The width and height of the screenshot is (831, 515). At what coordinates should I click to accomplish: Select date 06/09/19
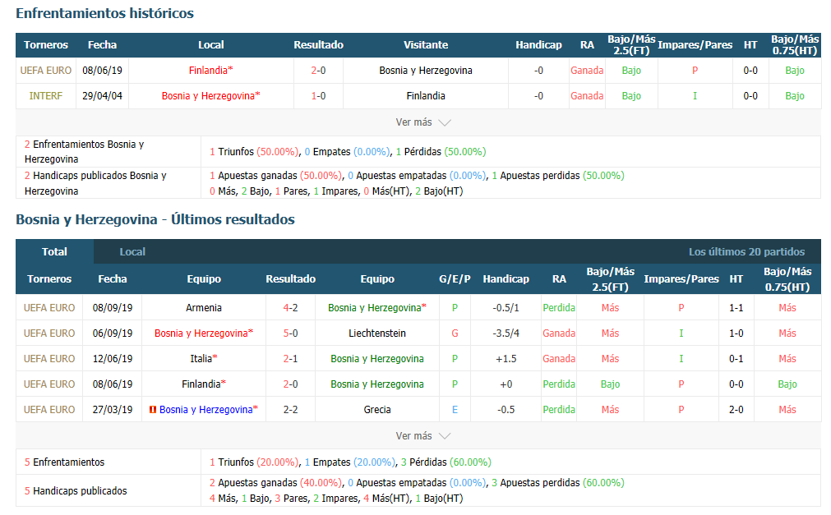point(113,333)
